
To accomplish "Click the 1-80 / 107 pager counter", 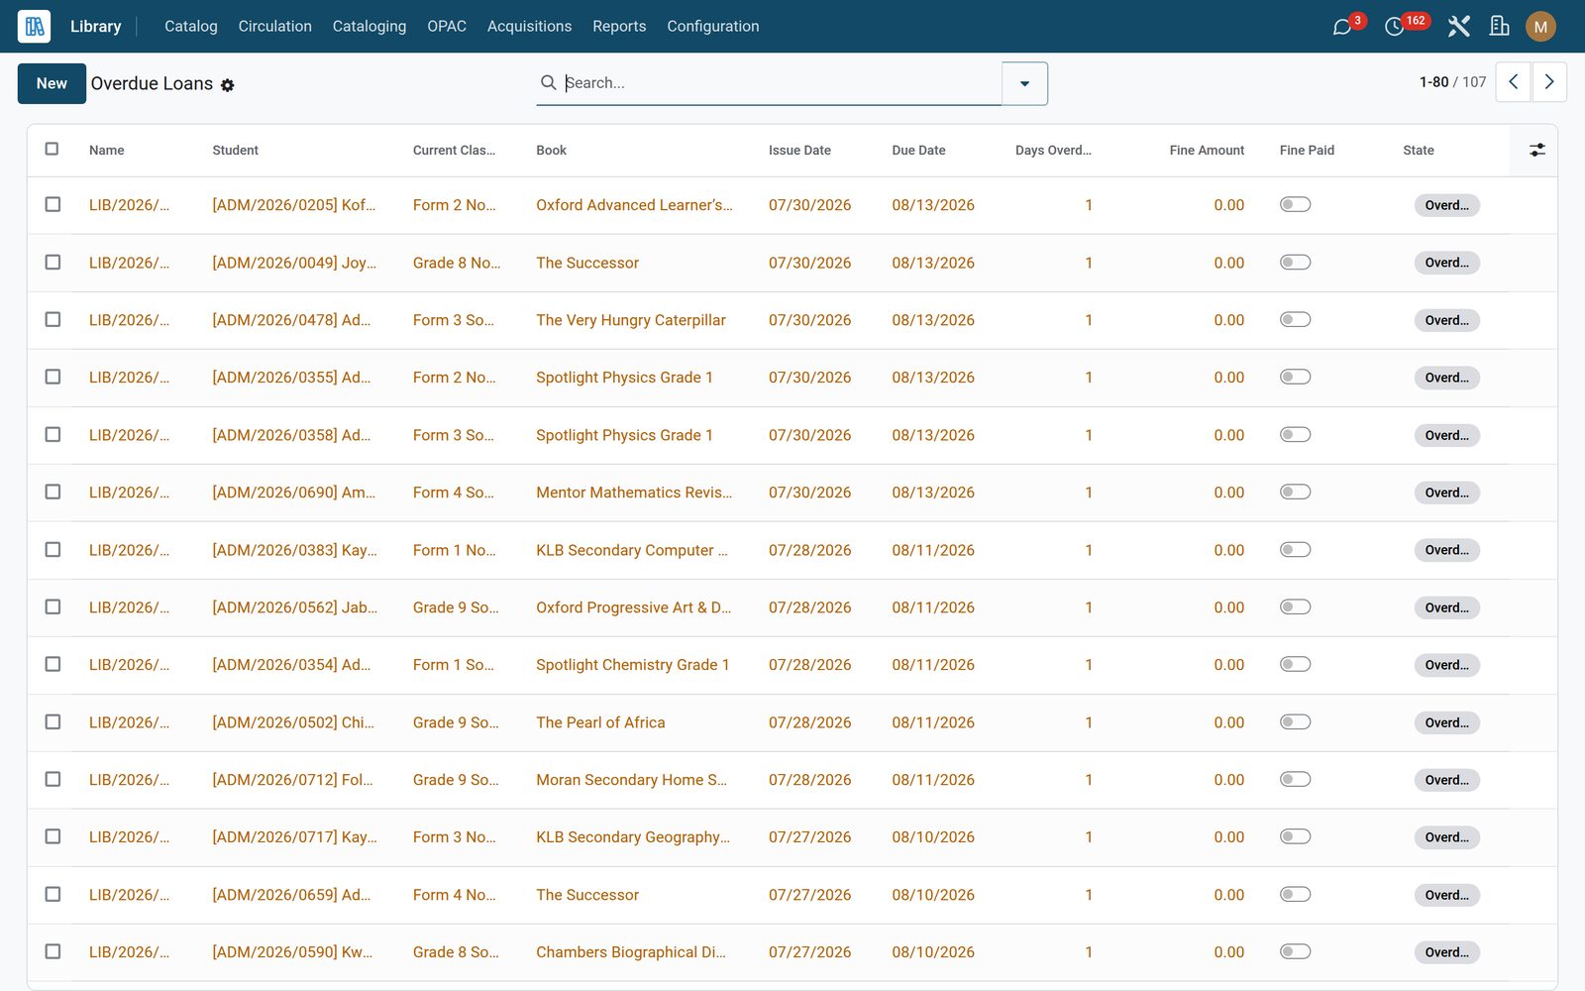I will [x=1452, y=82].
